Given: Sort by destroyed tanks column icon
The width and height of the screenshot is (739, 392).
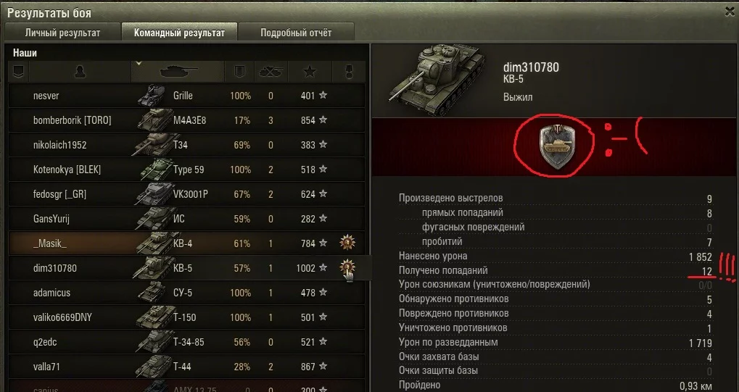Looking at the screenshot, I should point(271,72).
